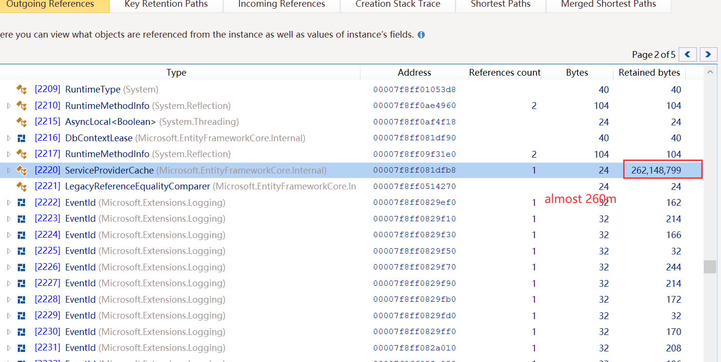721x362 pixels.
Task: Click the struct icon beside DbContextLease
Action: click(x=21, y=138)
